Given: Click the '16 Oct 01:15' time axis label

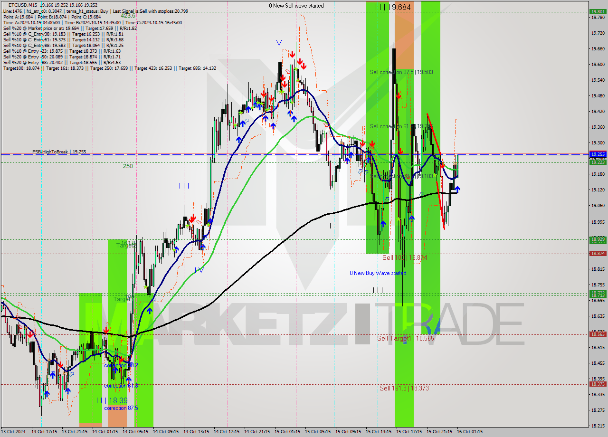Looking at the screenshot, I should pos(469,432).
